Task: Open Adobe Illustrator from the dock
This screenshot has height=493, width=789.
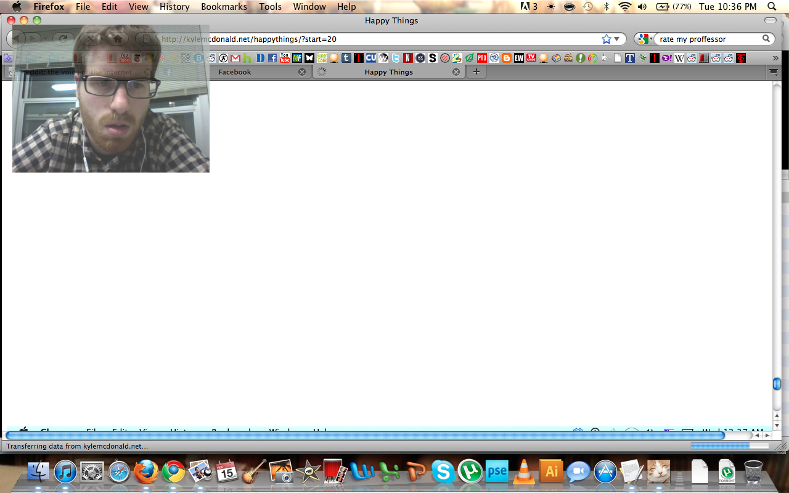Action: point(551,472)
